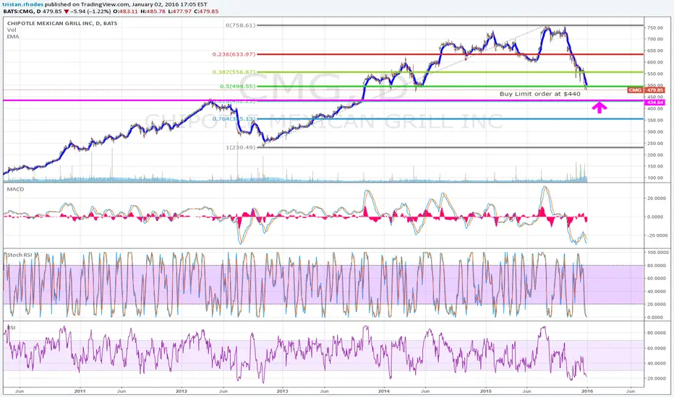Click the 2011 label on time axis
The height and width of the screenshot is (397, 674).
pos(80,391)
